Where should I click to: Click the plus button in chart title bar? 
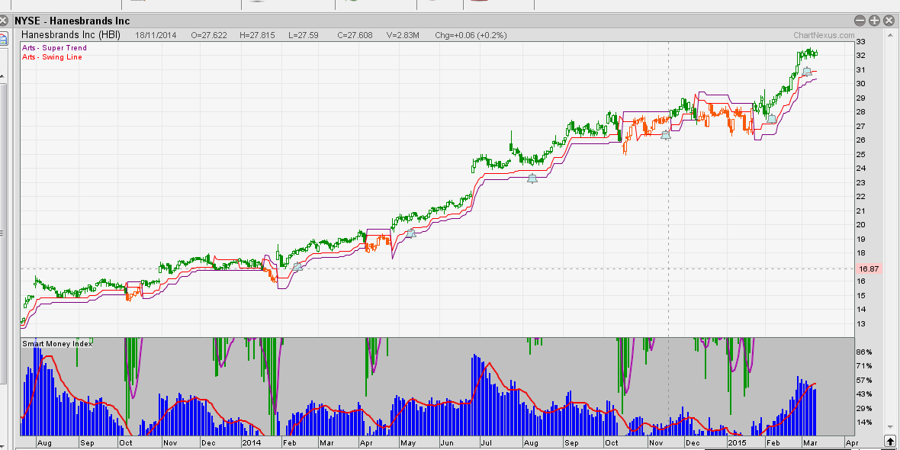874,21
